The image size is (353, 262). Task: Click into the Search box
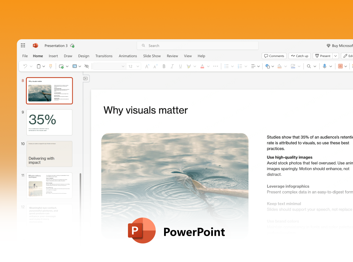point(198,46)
